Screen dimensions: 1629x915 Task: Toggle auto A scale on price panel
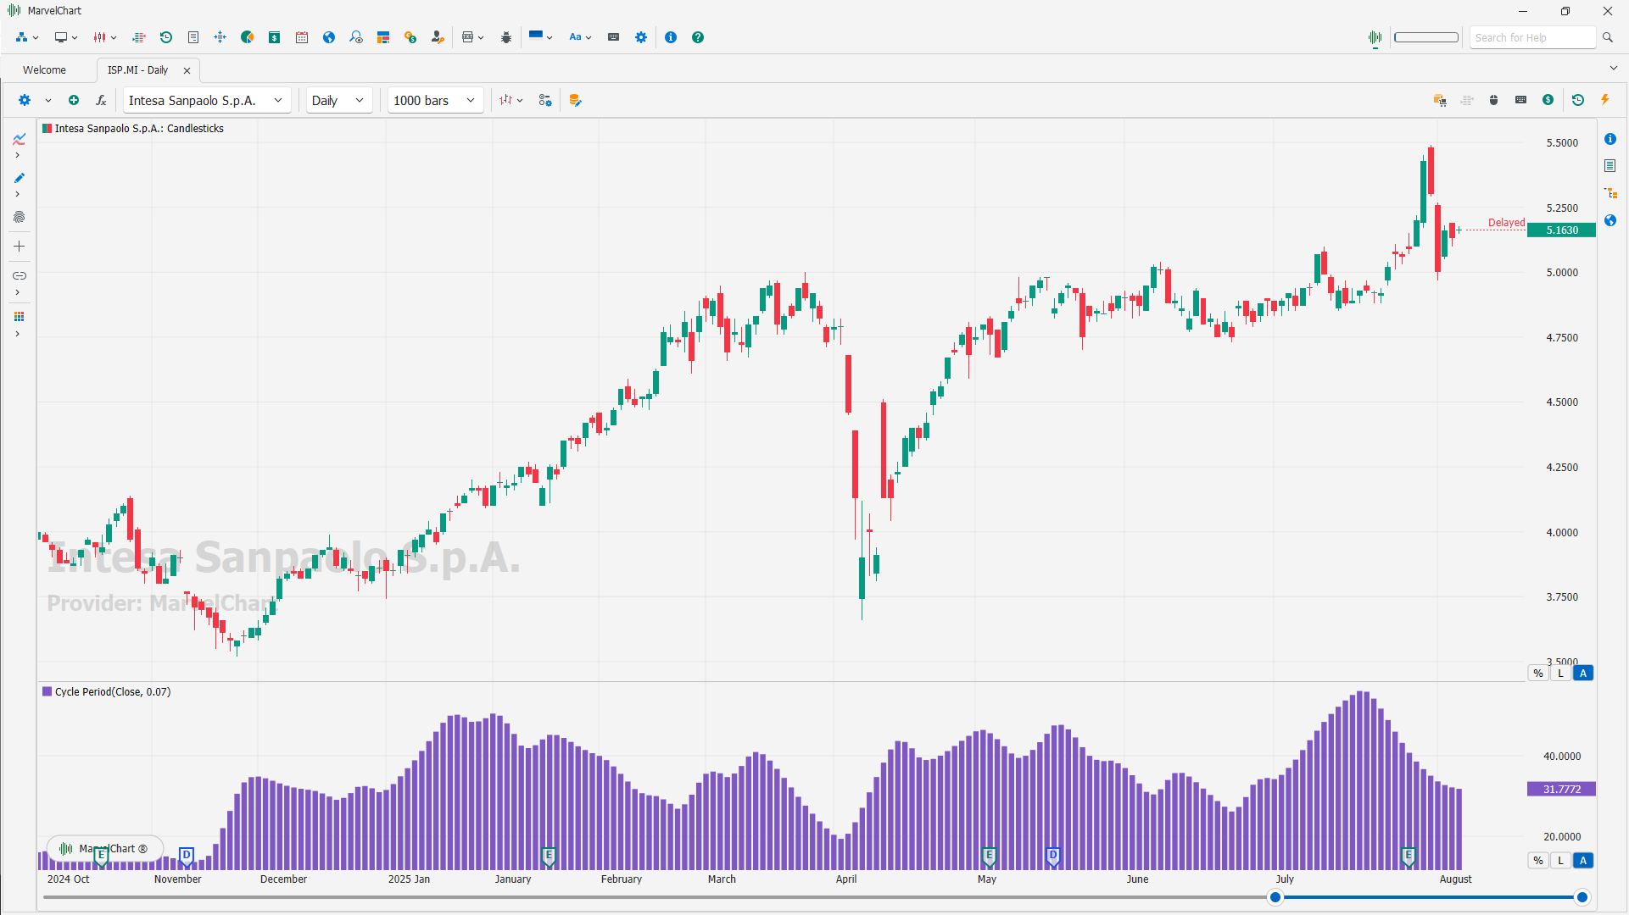(x=1583, y=674)
